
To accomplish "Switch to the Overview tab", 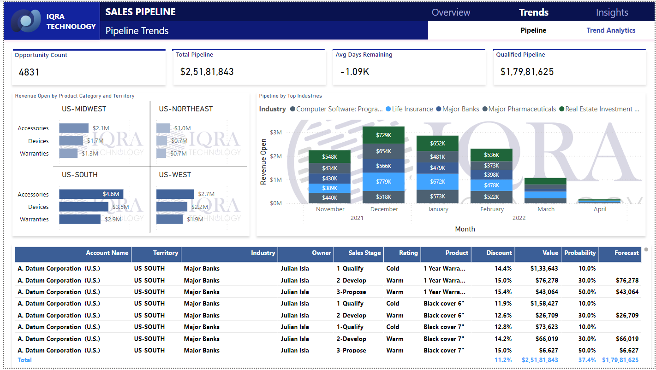I will [451, 12].
